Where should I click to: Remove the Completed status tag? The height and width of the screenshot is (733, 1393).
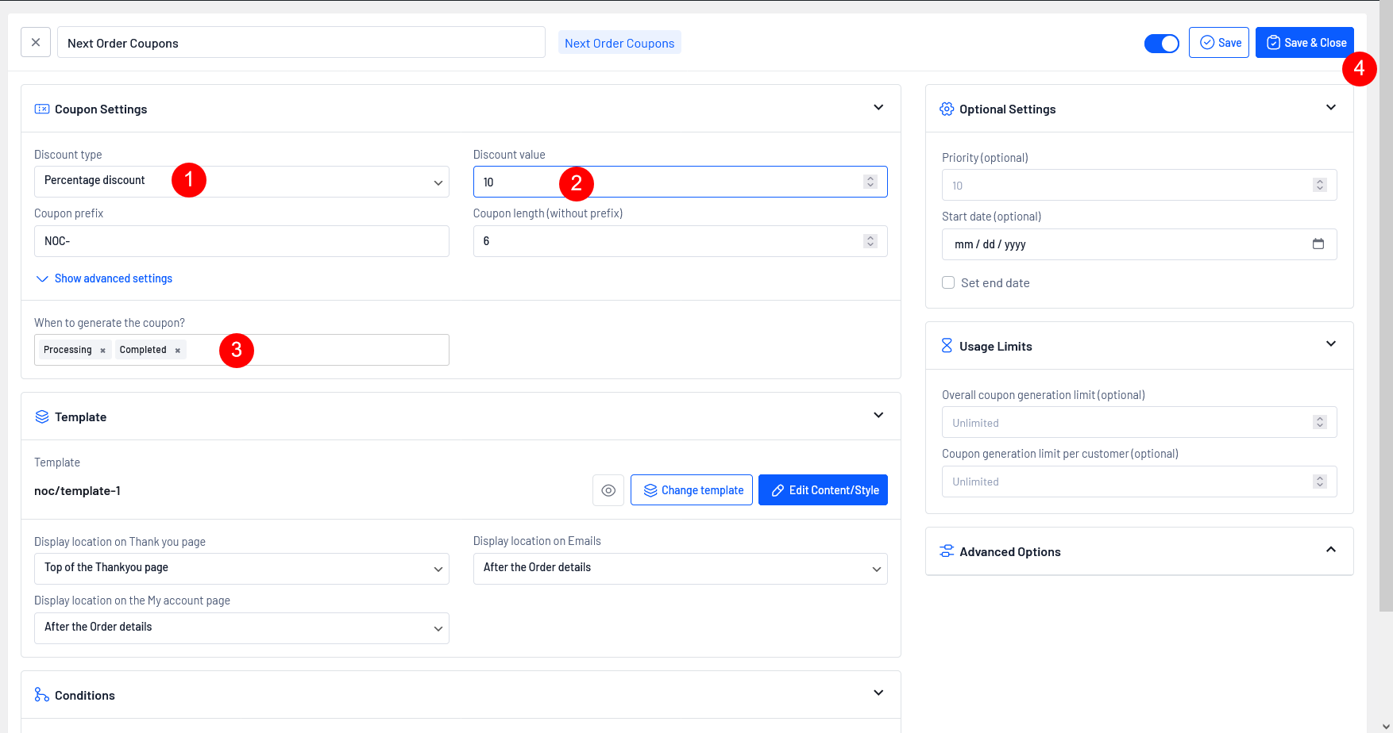(178, 351)
